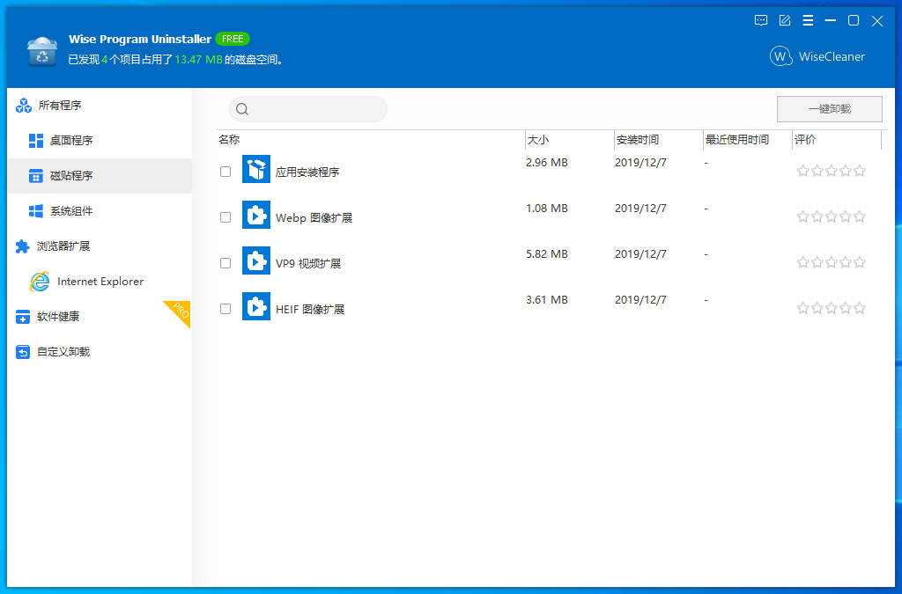Image resolution: width=902 pixels, height=594 pixels.
Task: Open the hamburger menu
Action: pyautogui.click(x=808, y=20)
